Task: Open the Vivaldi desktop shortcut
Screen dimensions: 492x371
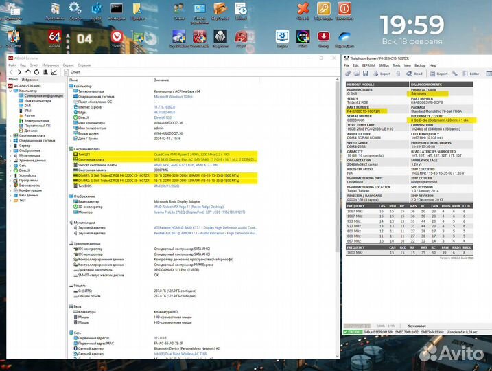Action: [x=117, y=38]
